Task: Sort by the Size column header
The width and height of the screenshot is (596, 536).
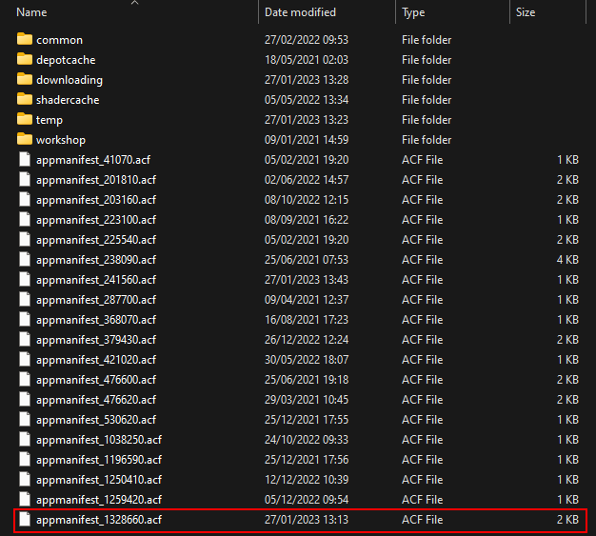Action: 526,12
